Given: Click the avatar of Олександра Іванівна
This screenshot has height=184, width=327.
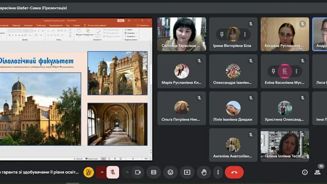Looking at the screenshot, I should coord(233,71).
